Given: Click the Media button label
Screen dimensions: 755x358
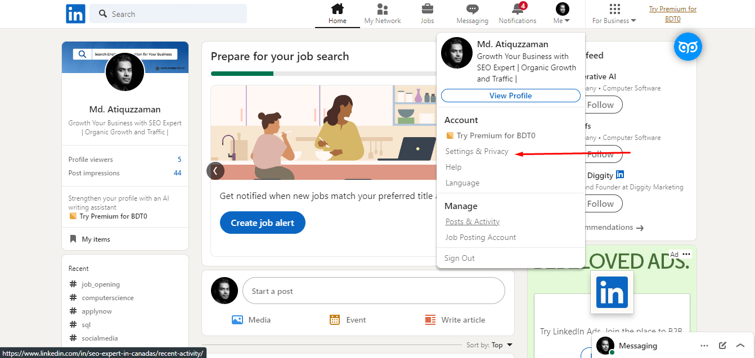Looking at the screenshot, I should tap(259, 320).
